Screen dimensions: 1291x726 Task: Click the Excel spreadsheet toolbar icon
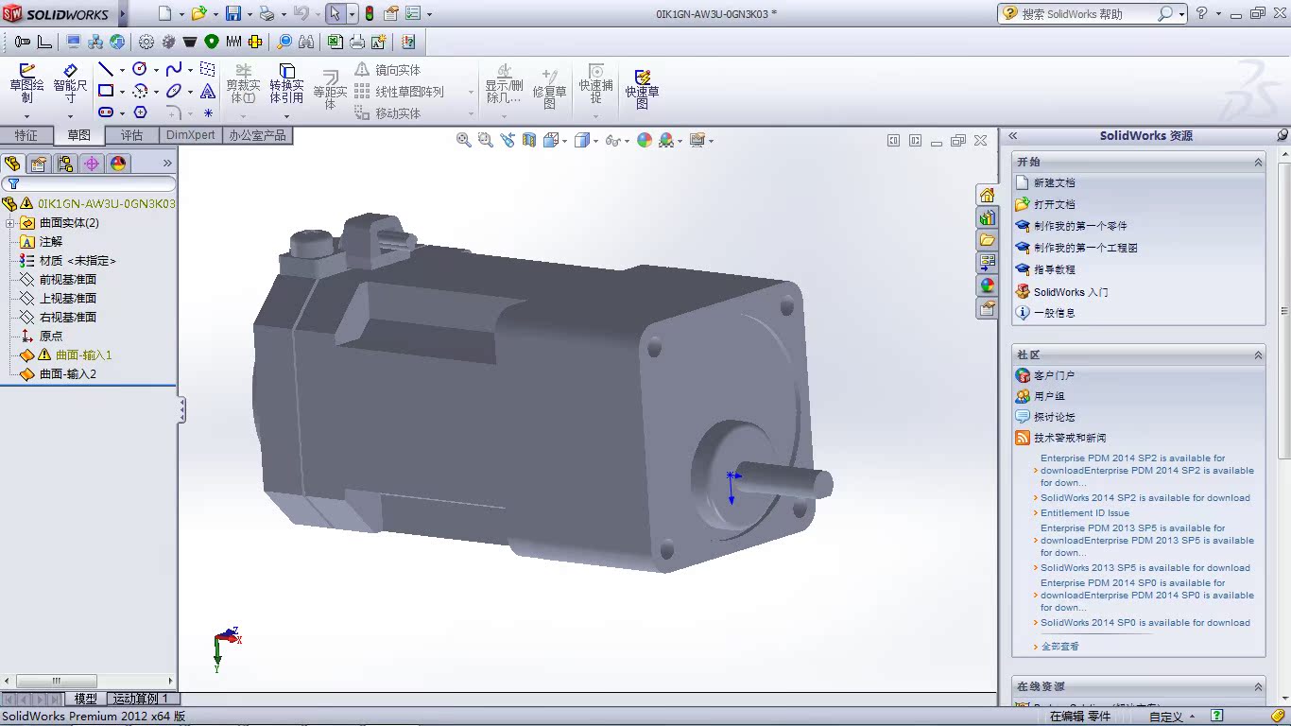(x=336, y=42)
